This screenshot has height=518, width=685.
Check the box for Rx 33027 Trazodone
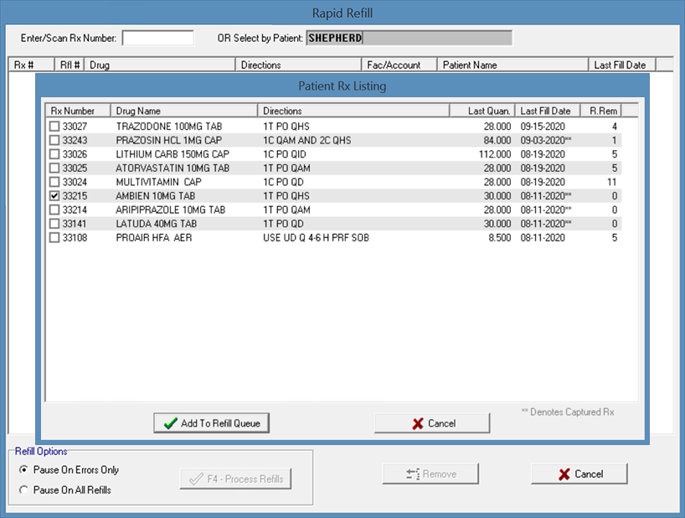54,127
